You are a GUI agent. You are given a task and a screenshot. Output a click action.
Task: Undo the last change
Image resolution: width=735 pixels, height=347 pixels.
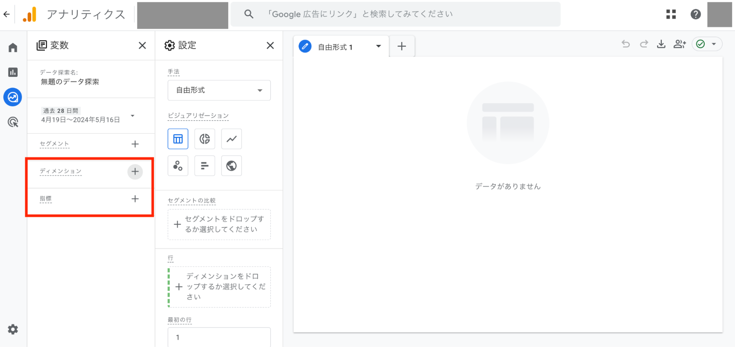(x=626, y=44)
